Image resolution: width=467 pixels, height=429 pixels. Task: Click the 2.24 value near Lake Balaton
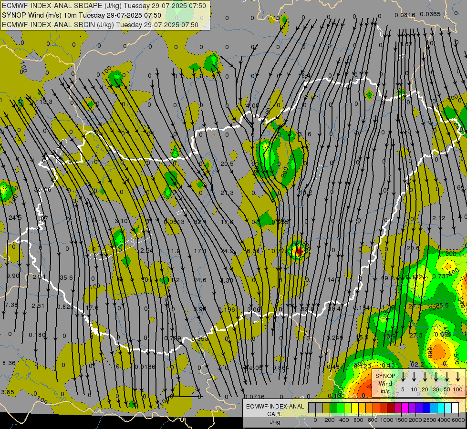(x=147, y=251)
